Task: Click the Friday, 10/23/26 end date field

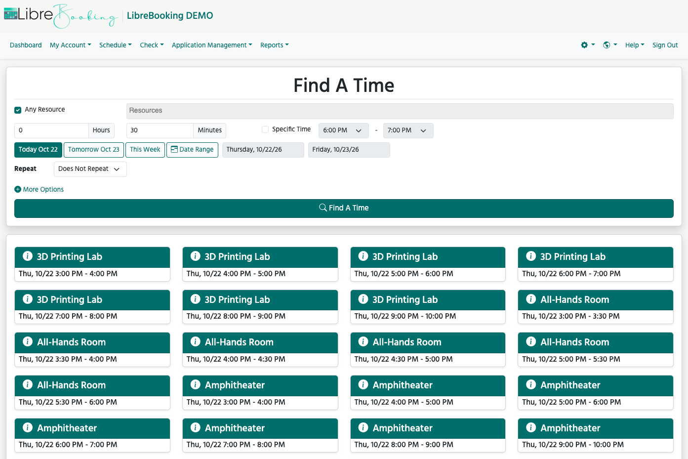Action: (x=349, y=150)
